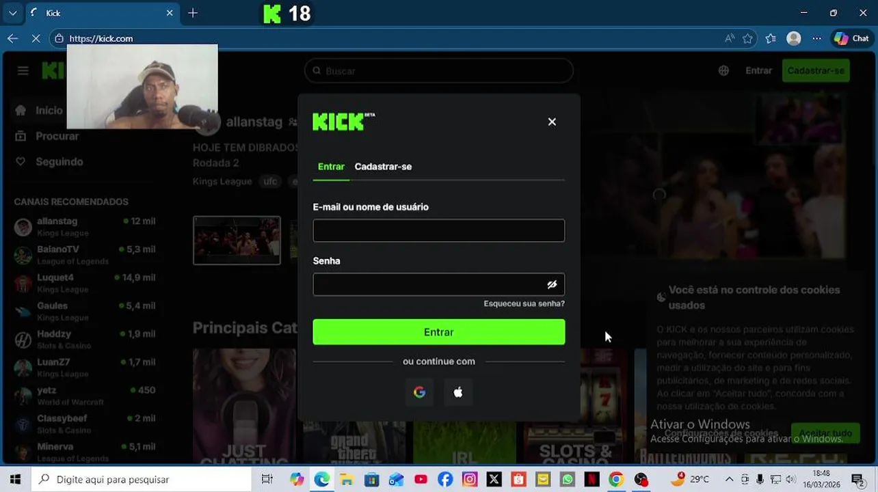The height and width of the screenshot is (492, 878).
Task: Open the Luquet4 recommended channel
Action: pos(85,283)
